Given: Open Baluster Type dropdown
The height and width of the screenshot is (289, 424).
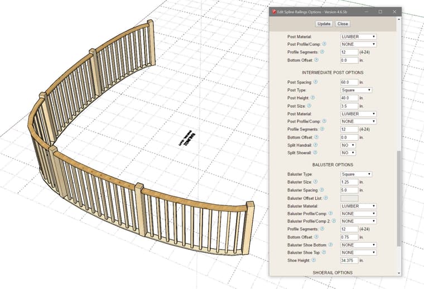Looking at the screenshot, I should pos(356,174).
